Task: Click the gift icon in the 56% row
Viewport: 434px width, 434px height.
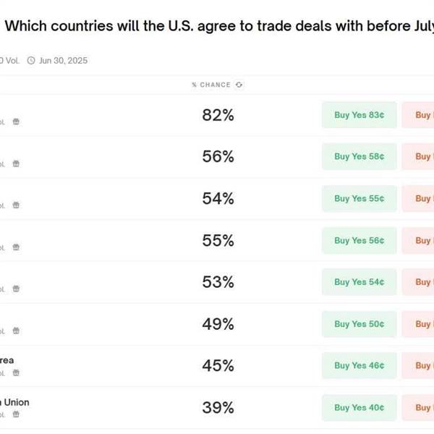Action: point(16,163)
